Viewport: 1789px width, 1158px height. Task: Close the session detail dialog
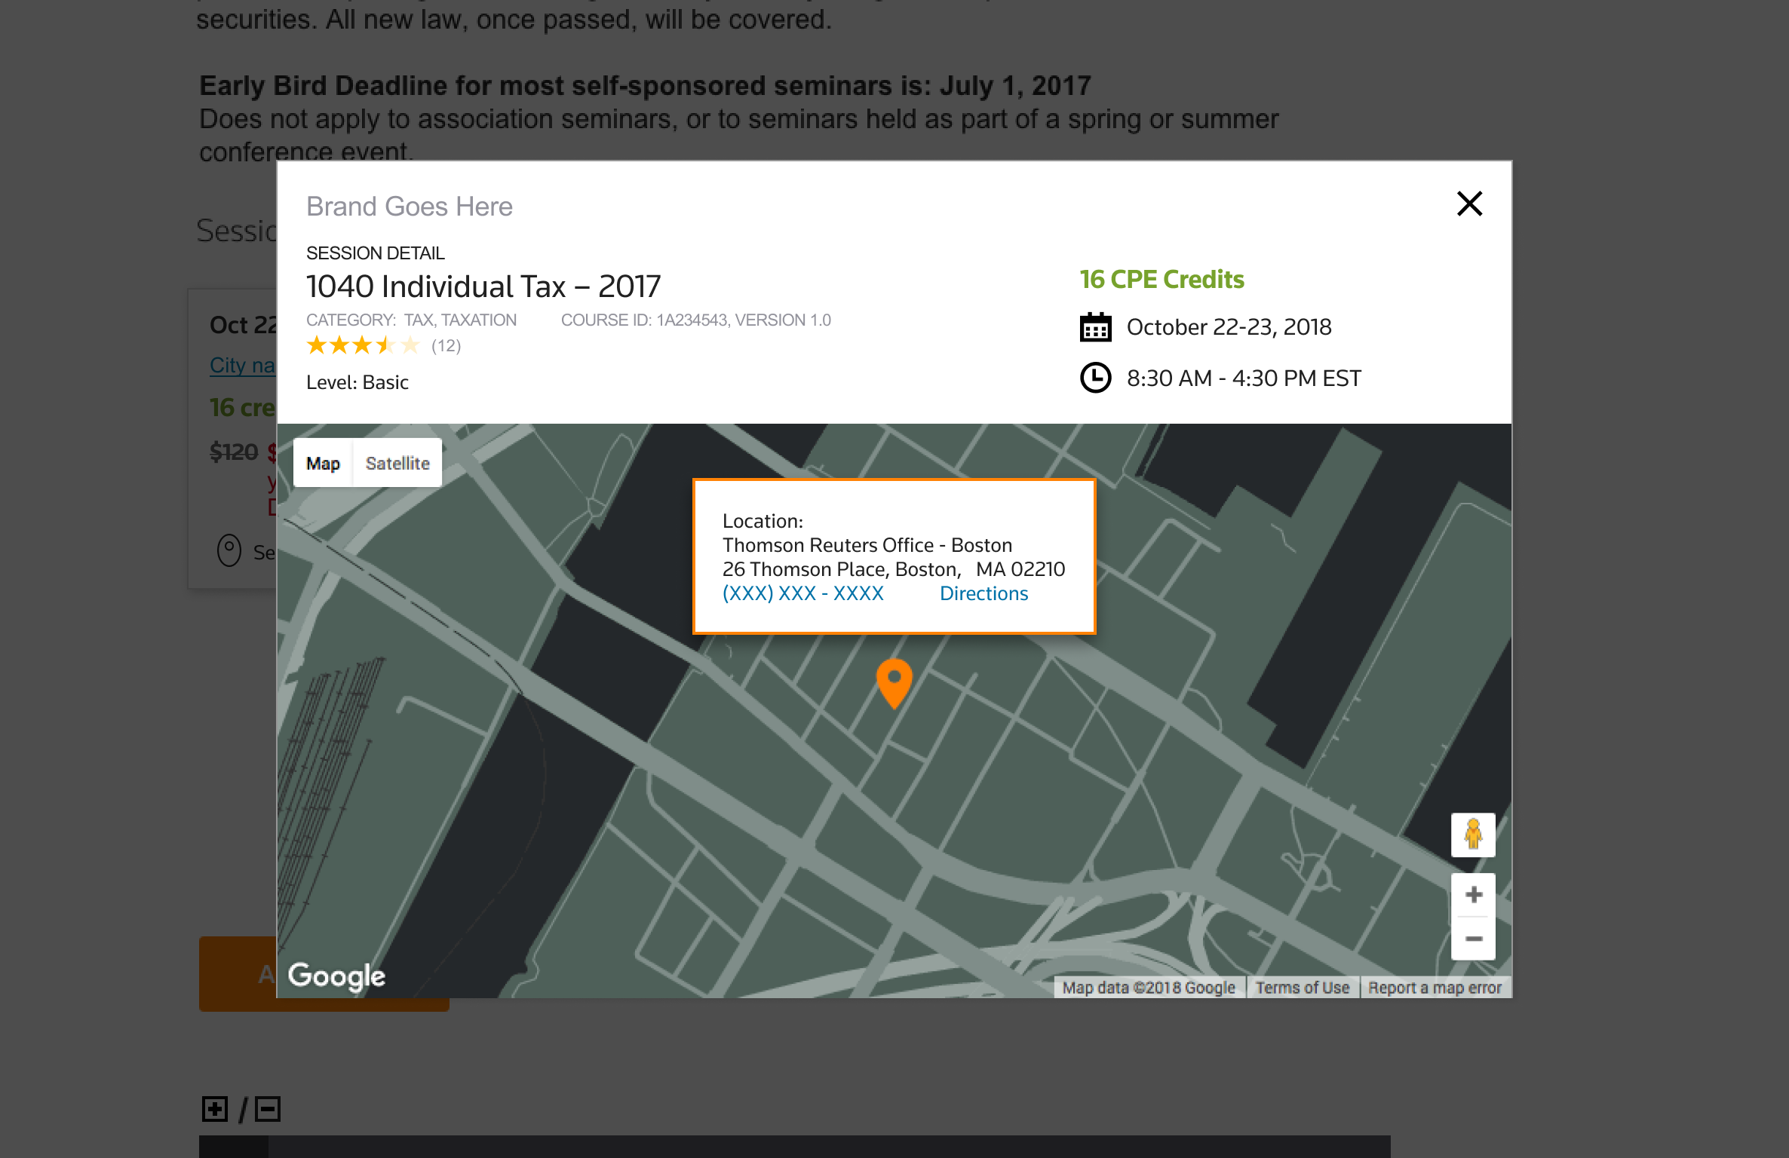tap(1469, 204)
